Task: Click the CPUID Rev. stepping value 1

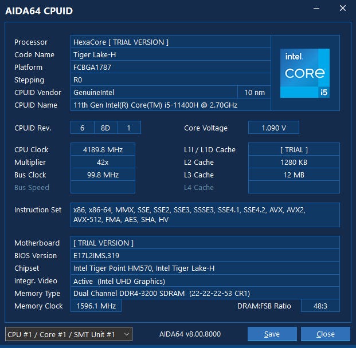Action: click(129, 128)
